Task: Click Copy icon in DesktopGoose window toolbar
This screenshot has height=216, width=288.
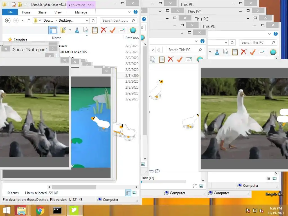Action: [86, 30]
